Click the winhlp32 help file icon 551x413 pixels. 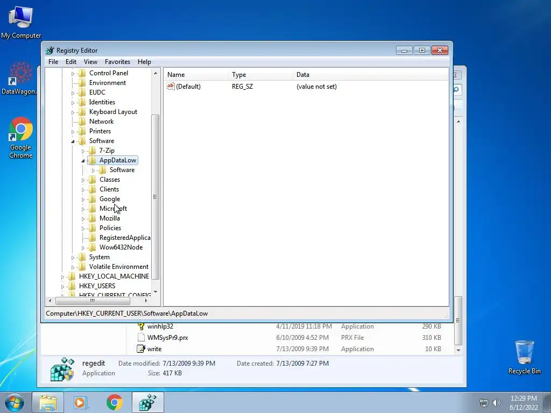[x=141, y=326]
